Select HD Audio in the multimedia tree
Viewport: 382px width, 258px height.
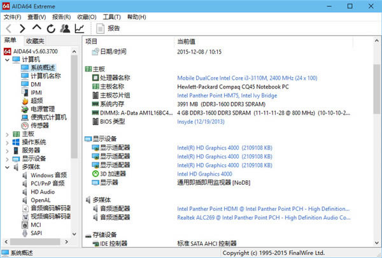[42, 192]
